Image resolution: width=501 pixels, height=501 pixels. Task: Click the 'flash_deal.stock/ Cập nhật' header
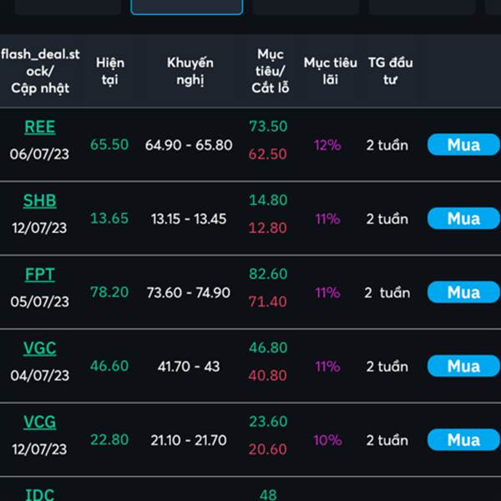[40, 71]
